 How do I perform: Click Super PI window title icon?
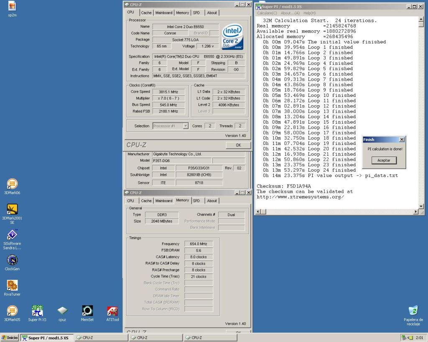tap(258, 6)
